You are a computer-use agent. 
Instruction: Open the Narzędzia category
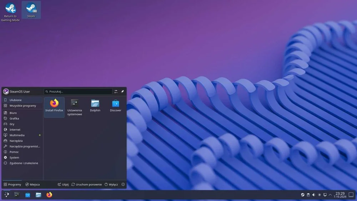[22, 141]
